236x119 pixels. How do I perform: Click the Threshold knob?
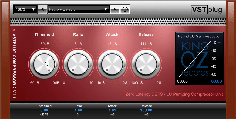[x=44, y=64]
